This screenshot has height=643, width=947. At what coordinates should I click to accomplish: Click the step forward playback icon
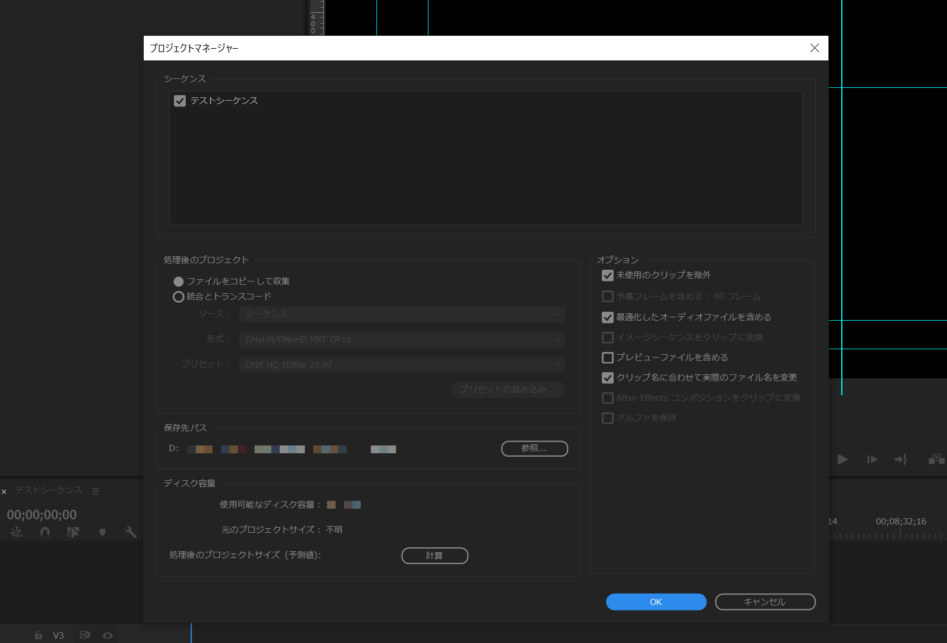click(871, 459)
